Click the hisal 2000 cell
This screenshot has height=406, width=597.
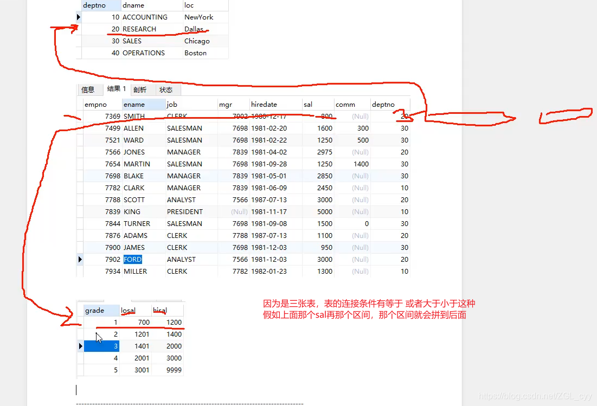168,346
